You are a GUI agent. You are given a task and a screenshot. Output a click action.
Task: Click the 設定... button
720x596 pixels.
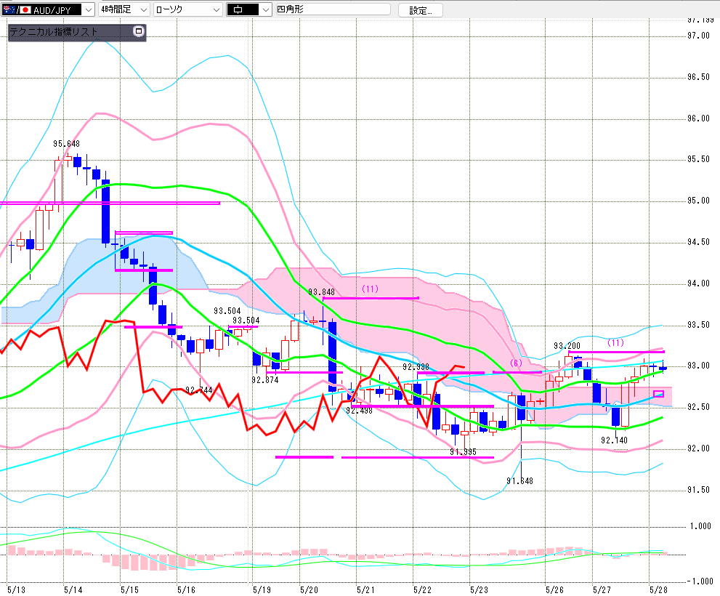click(420, 10)
